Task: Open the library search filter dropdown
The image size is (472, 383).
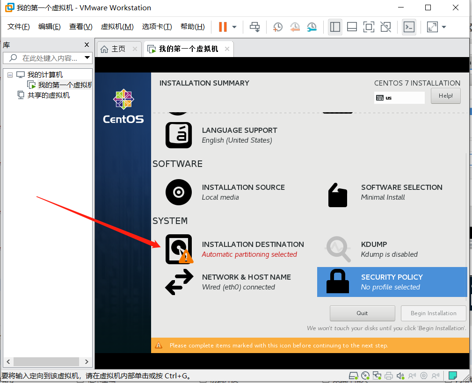Action: pos(87,58)
